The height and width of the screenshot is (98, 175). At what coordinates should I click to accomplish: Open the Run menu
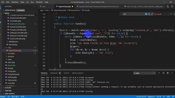[x=32, y=2]
